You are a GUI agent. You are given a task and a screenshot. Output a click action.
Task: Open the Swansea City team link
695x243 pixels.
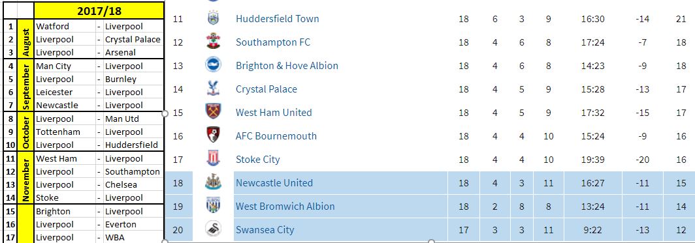click(265, 230)
